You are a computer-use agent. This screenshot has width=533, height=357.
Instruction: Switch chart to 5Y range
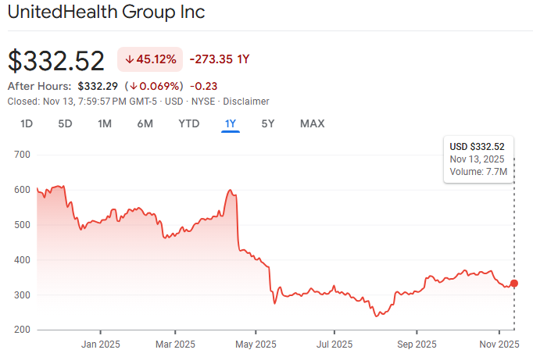(268, 123)
